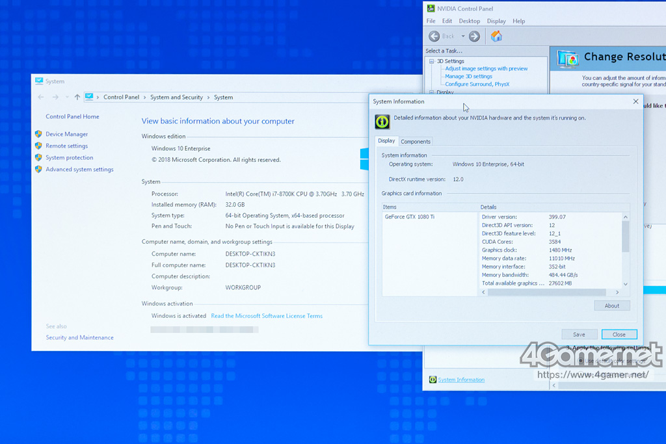Expand recent locations dropdown in System window
This screenshot has height=444, width=666.
pos(66,98)
